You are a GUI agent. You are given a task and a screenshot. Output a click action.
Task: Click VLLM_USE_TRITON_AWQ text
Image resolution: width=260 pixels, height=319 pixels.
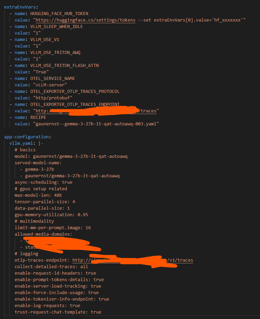(55, 53)
